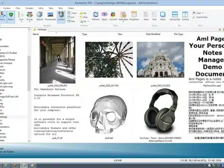Open the Folders ribbon tab

click(x=7, y=8)
